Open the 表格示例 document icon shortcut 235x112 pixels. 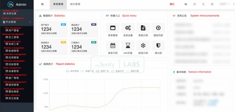[x=143, y=28]
